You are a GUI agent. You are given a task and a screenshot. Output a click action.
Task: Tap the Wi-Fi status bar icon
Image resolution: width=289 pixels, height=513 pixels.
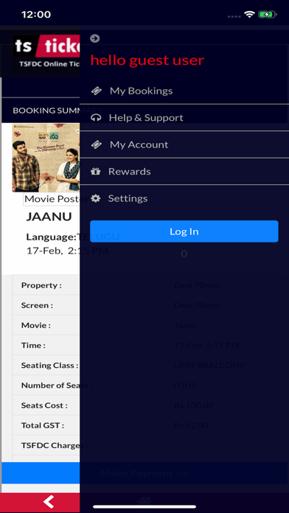pyautogui.click(x=249, y=15)
